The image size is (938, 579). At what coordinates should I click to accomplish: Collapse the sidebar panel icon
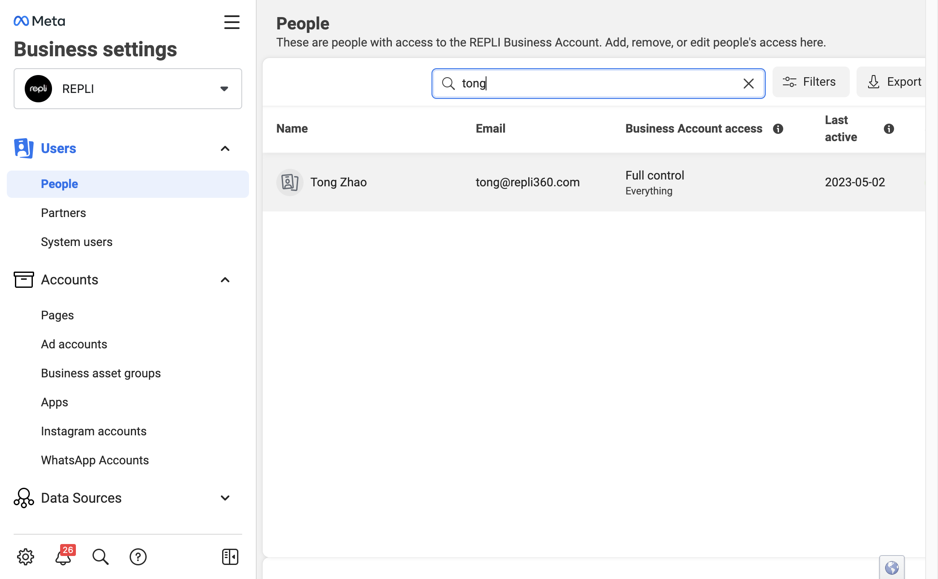tap(230, 557)
